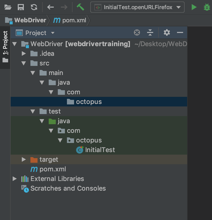The width and height of the screenshot is (212, 220).
Task: Open the InitialTest.openURLFirefox run configuration dropdown
Action: tap(137, 7)
